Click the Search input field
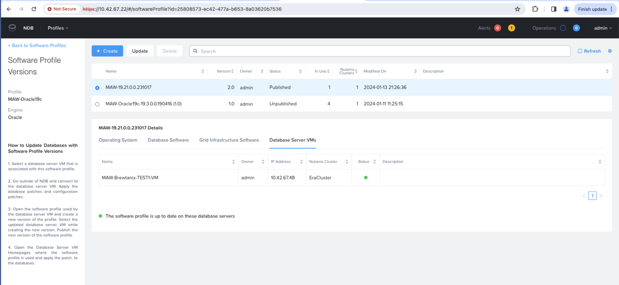The image size is (619, 285). tap(380, 51)
